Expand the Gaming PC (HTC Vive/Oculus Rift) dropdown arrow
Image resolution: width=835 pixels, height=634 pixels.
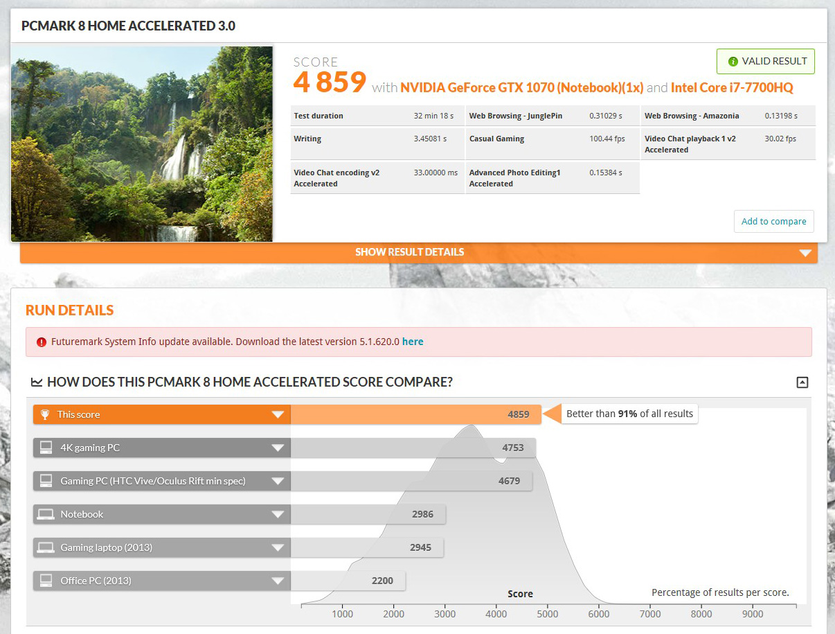[278, 481]
